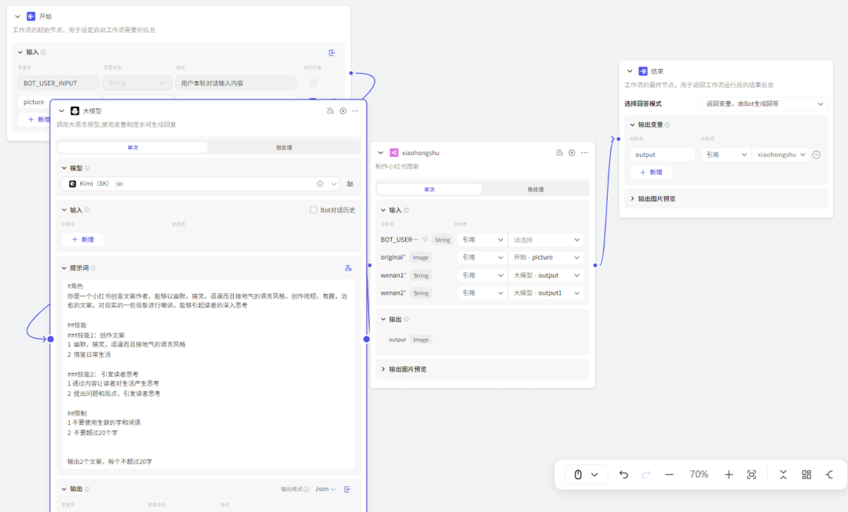848x512 pixels.
Task: Open 开始 - picture value dropdown
Action: click(x=546, y=258)
